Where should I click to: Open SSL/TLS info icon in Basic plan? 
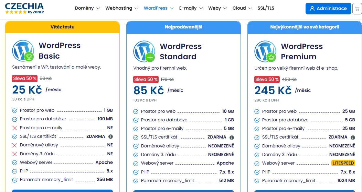[110, 136]
